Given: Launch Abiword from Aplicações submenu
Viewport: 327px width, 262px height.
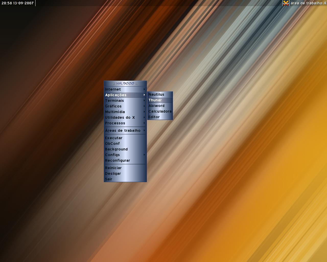Looking at the screenshot, I should 160,106.
